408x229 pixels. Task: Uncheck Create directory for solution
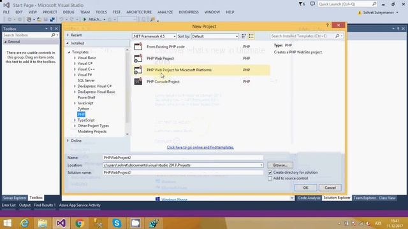coord(270,172)
